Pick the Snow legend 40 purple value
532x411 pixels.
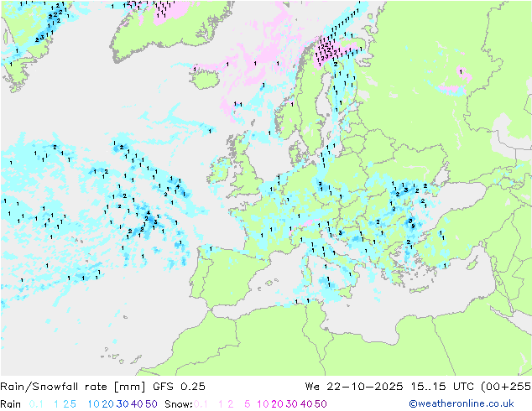click(x=306, y=404)
